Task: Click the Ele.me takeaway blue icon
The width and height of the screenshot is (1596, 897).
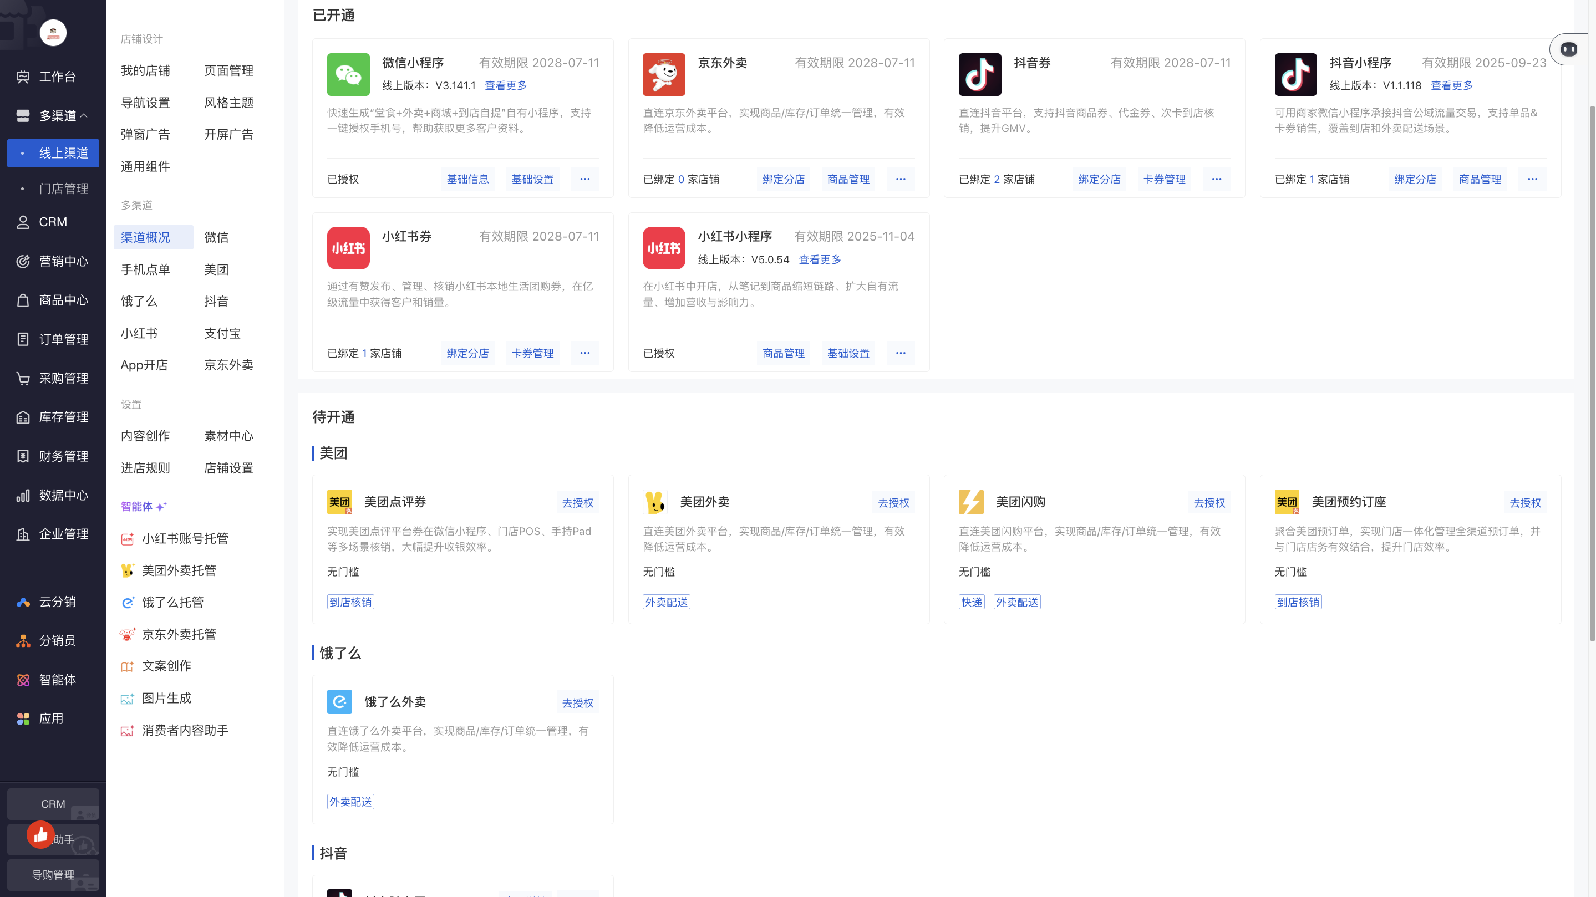Action: (x=339, y=702)
